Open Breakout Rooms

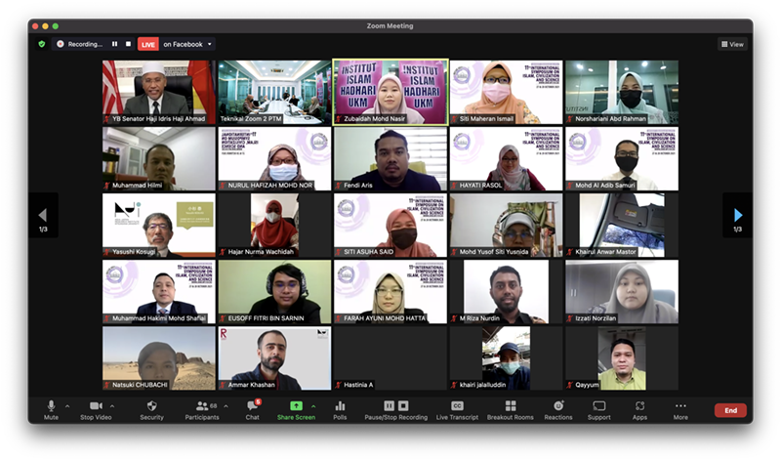pyautogui.click(x=511, y=406)
